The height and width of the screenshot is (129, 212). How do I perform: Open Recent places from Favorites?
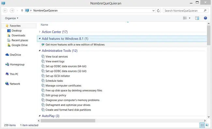pos(20,40)
